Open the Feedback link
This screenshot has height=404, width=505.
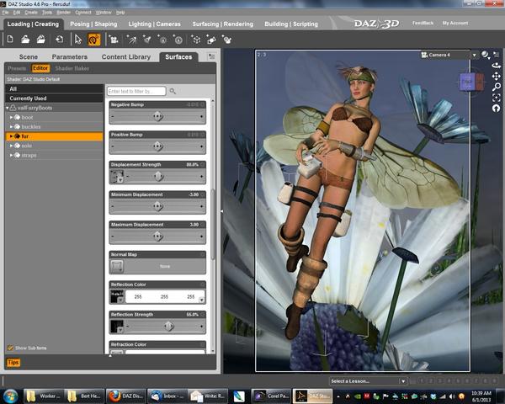click(423, 23)
